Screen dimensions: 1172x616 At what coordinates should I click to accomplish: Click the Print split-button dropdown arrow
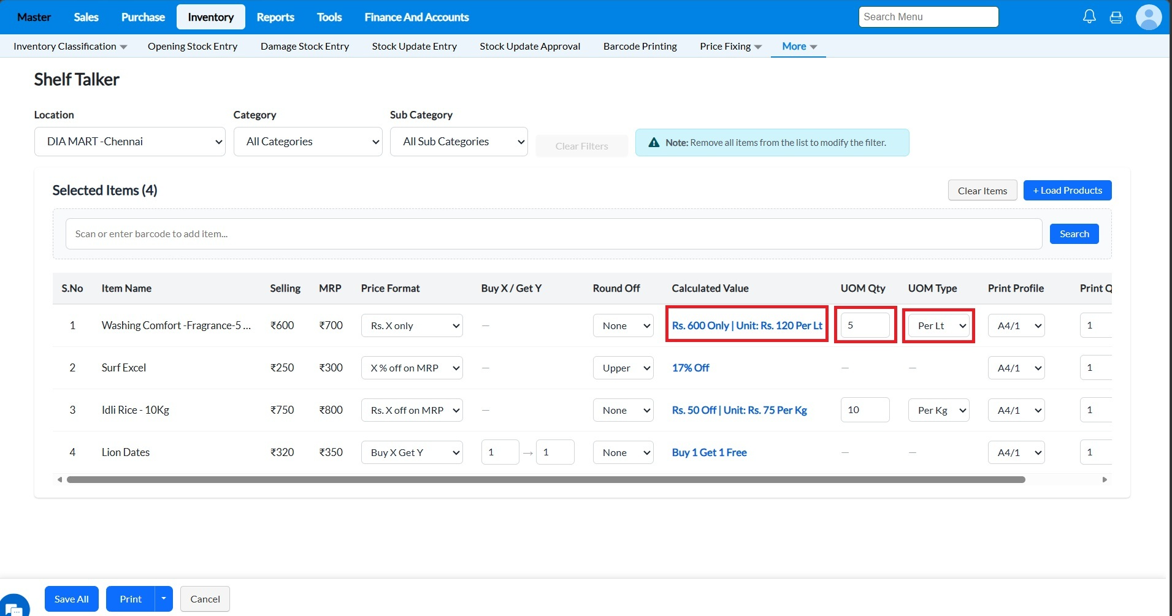(x=164, y=599)
